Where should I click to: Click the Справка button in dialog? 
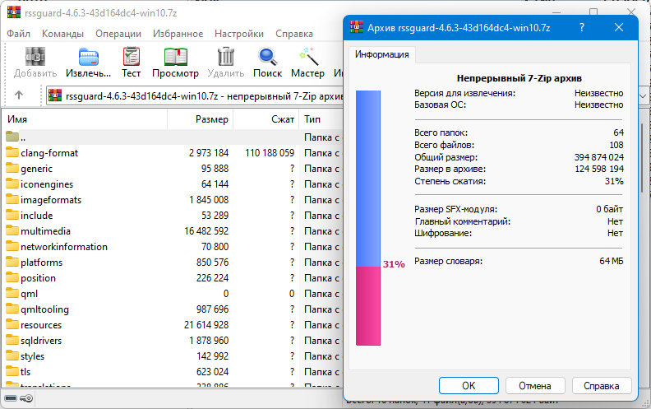(x=602, y=386)
